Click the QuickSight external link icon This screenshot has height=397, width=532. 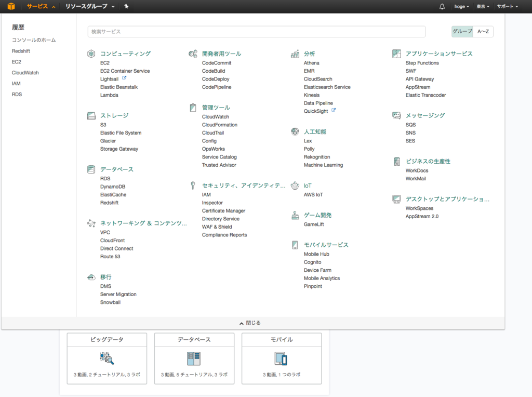click(x=334, y=110)
